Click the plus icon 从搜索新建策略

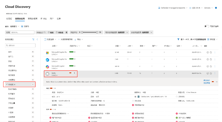click(x=59, y=39)
